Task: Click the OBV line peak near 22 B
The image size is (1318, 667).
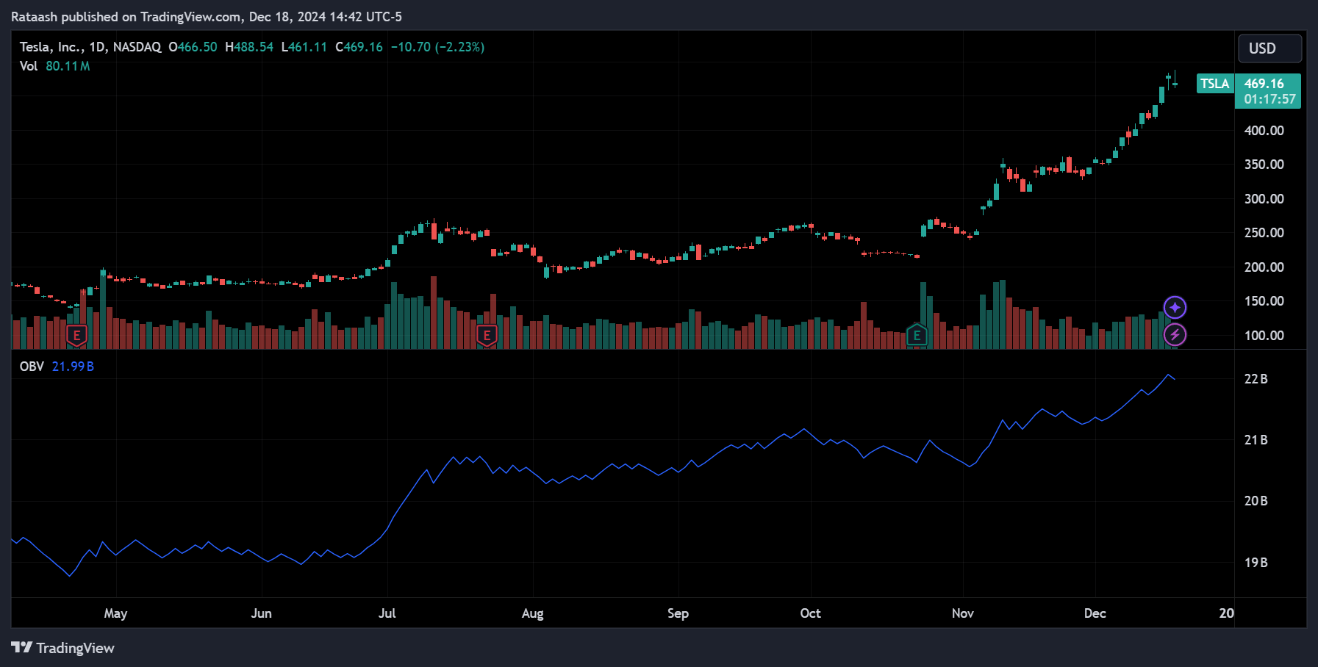Action: [x=1168, y=375]
